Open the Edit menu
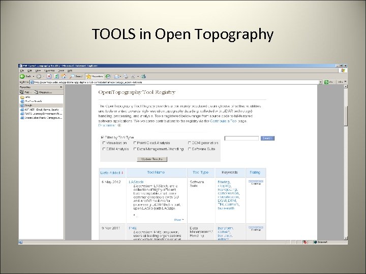Screen dimensions: 366x274 (30, 71)
